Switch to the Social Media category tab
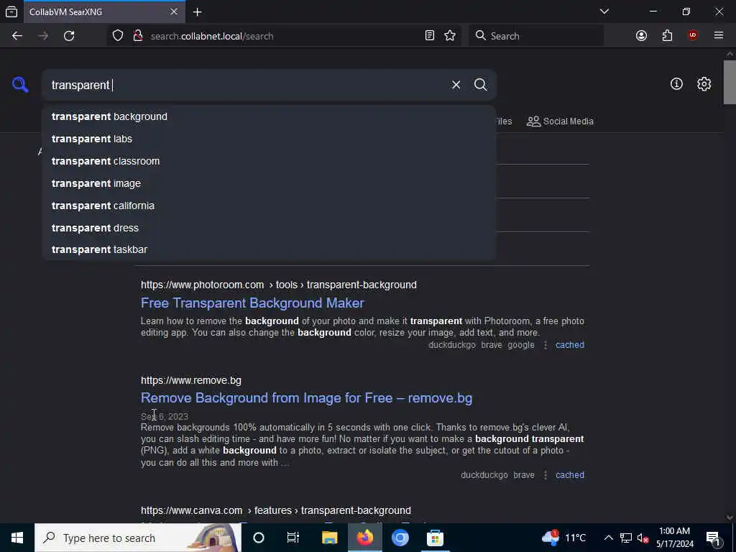The width and height of the screenshot is (736, 552). click(560, 121)
